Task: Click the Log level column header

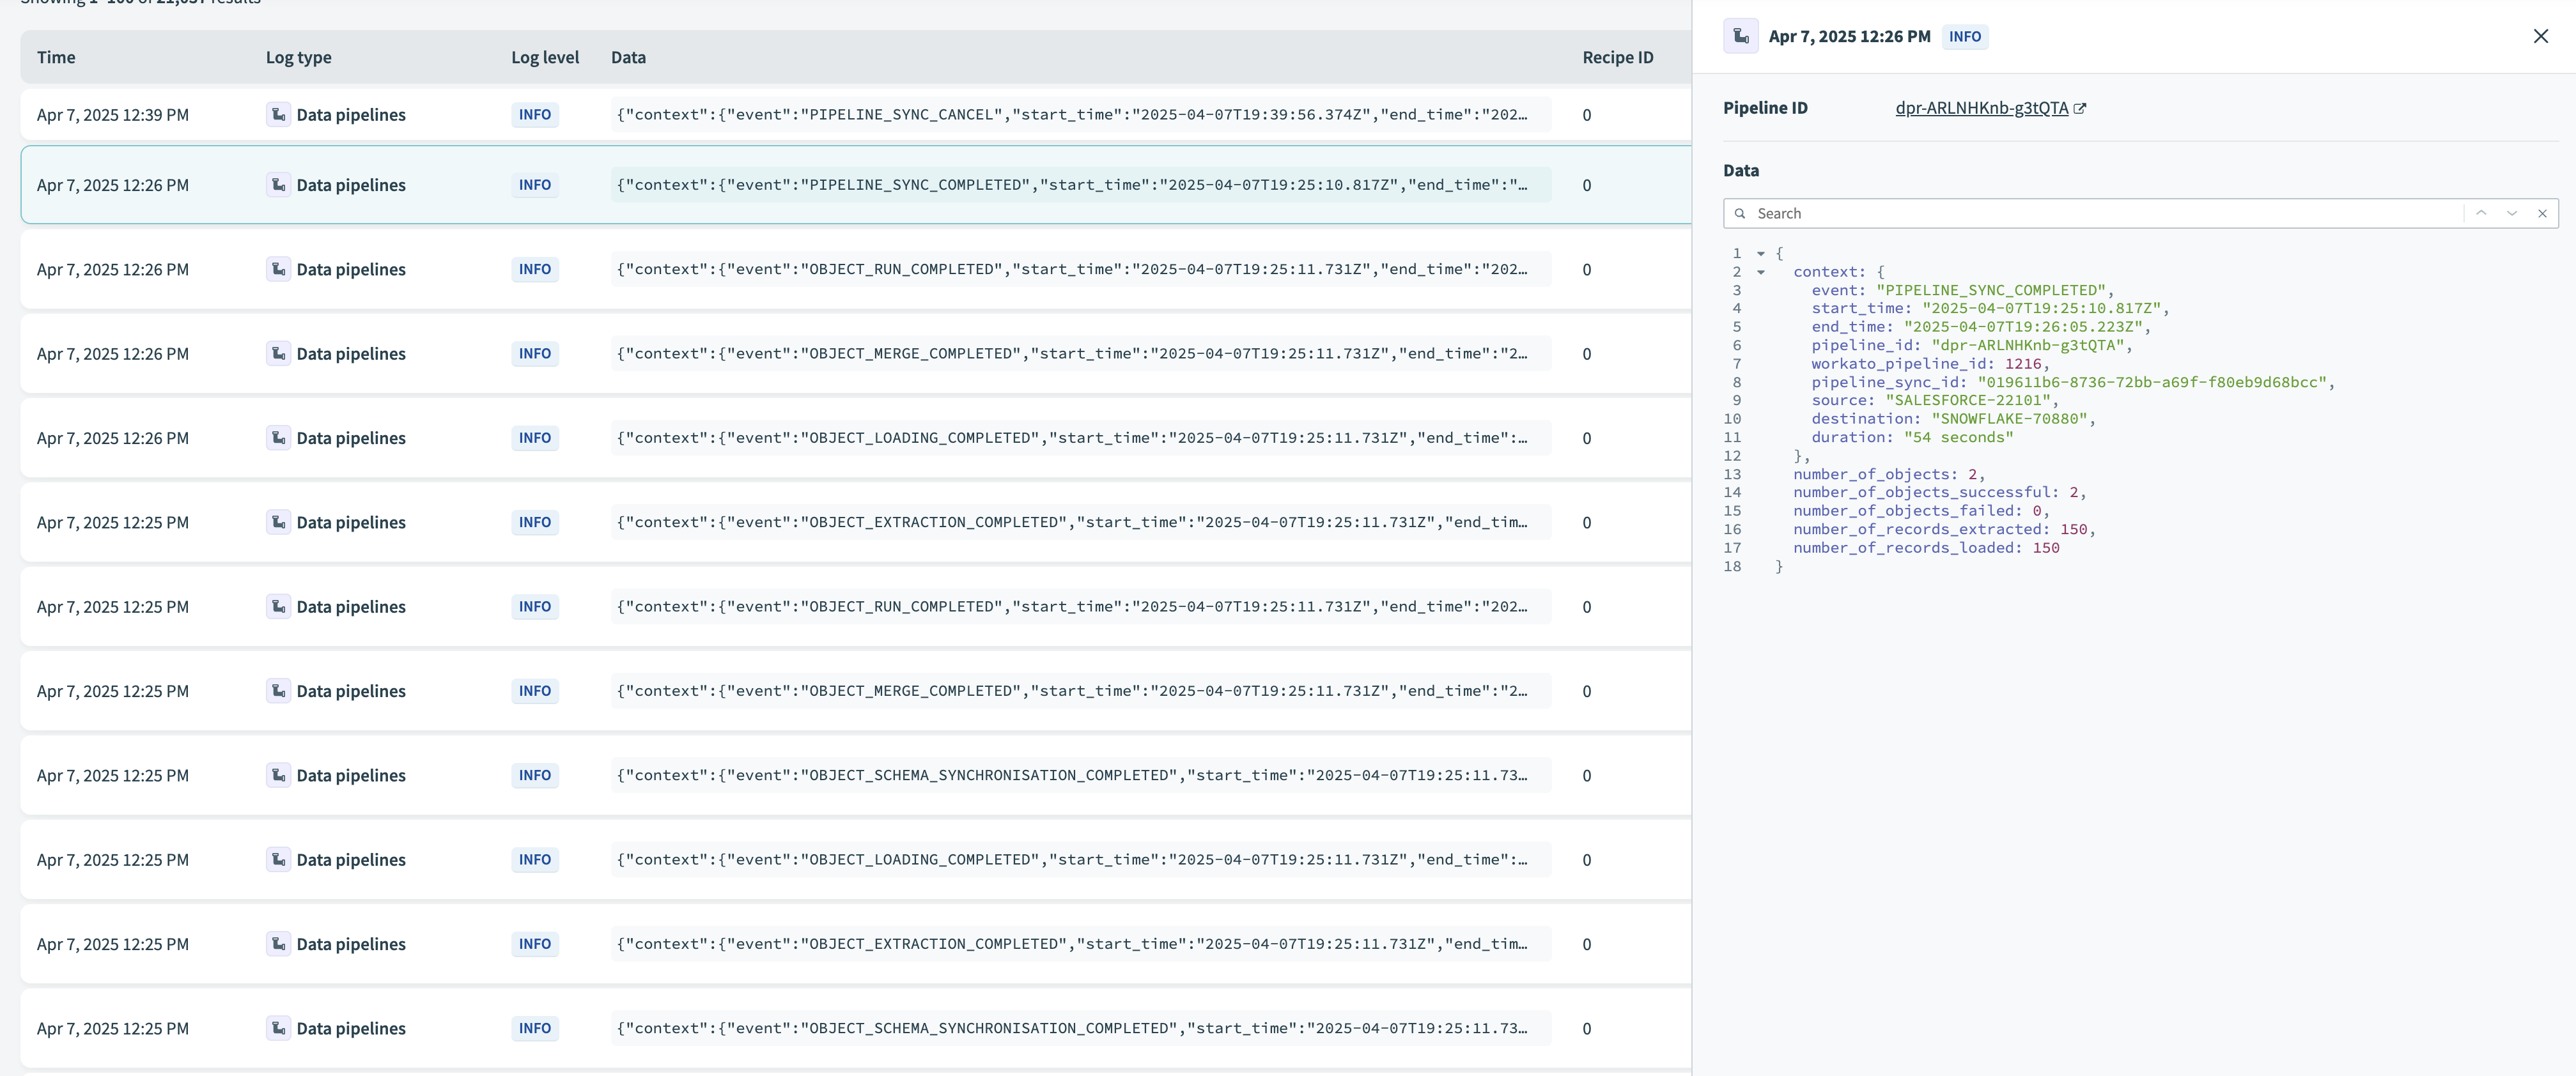Action: click(544, 57)
